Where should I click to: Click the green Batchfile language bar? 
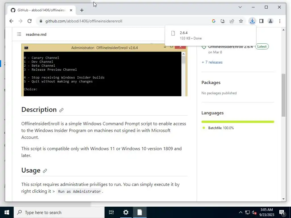[238, 122]
